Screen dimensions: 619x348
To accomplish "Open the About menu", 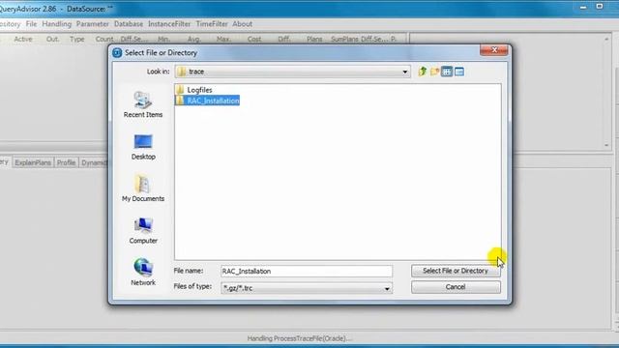I will [x=243, y=24].
